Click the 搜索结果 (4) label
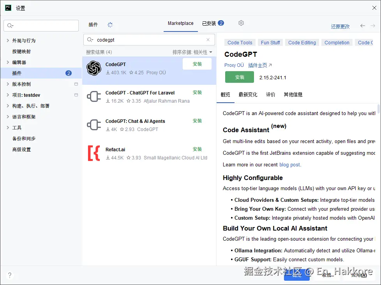The width and height of the screenshot is (381, 285). [99, 52]
